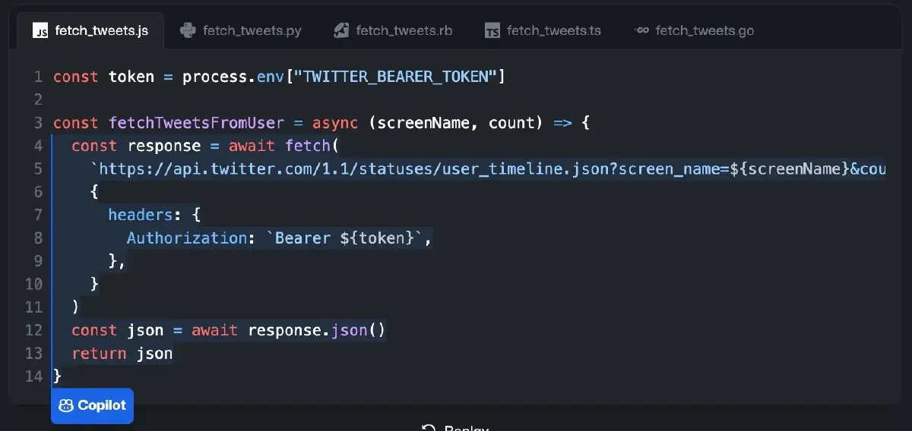The width and height of the screenshot is (912, 431).
Task: Click line number 1 in the gutter
Action: (x=38, y=77)
